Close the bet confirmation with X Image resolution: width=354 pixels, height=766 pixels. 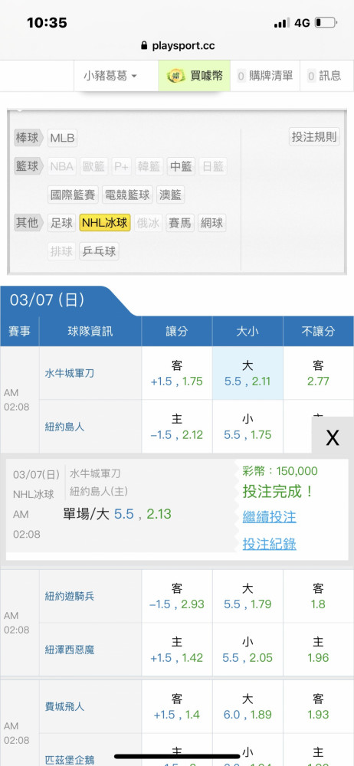tap(333, 437)
